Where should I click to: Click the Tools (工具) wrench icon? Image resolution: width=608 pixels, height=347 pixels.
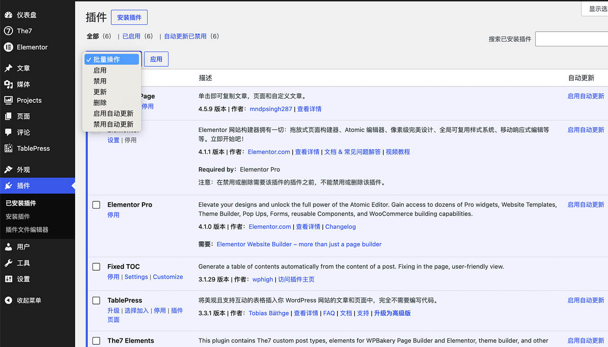click(x=8, y=263)
